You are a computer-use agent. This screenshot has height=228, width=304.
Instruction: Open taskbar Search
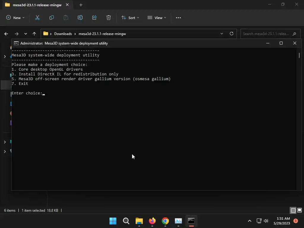[126, 221]
